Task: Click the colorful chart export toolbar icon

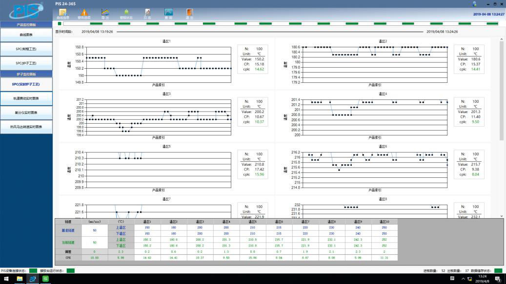Action: pos(105,13)
